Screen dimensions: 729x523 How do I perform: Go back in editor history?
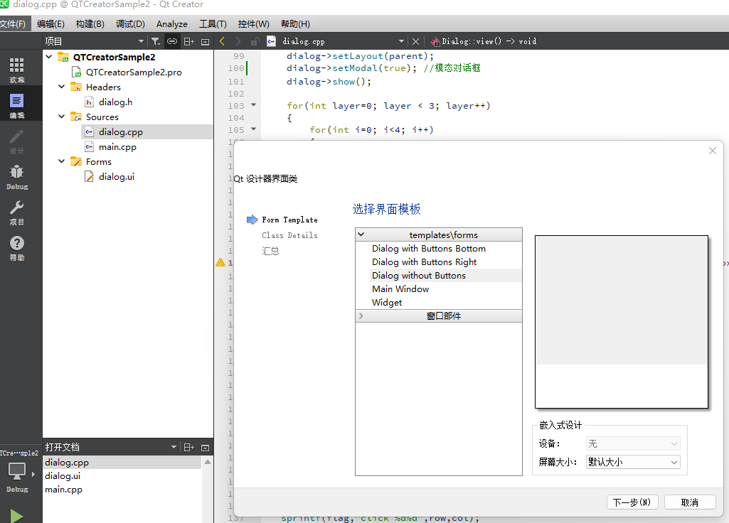click(x=222, y=41)
